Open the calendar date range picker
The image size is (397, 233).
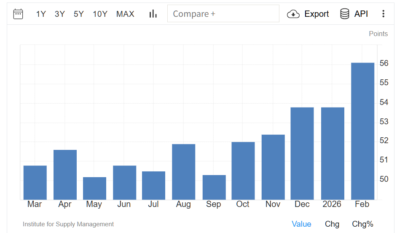18,14
